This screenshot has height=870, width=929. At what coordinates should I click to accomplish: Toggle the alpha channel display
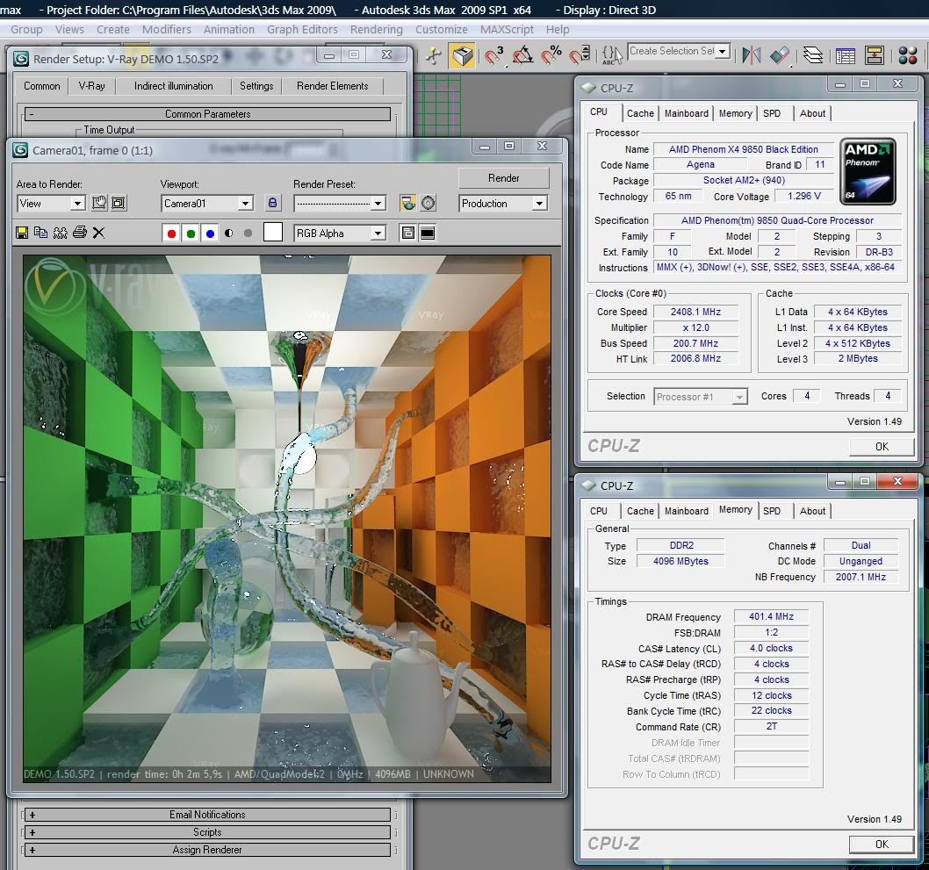click(x=228, y=234)
